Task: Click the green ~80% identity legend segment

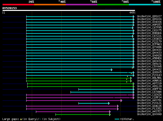Action: 113,5
